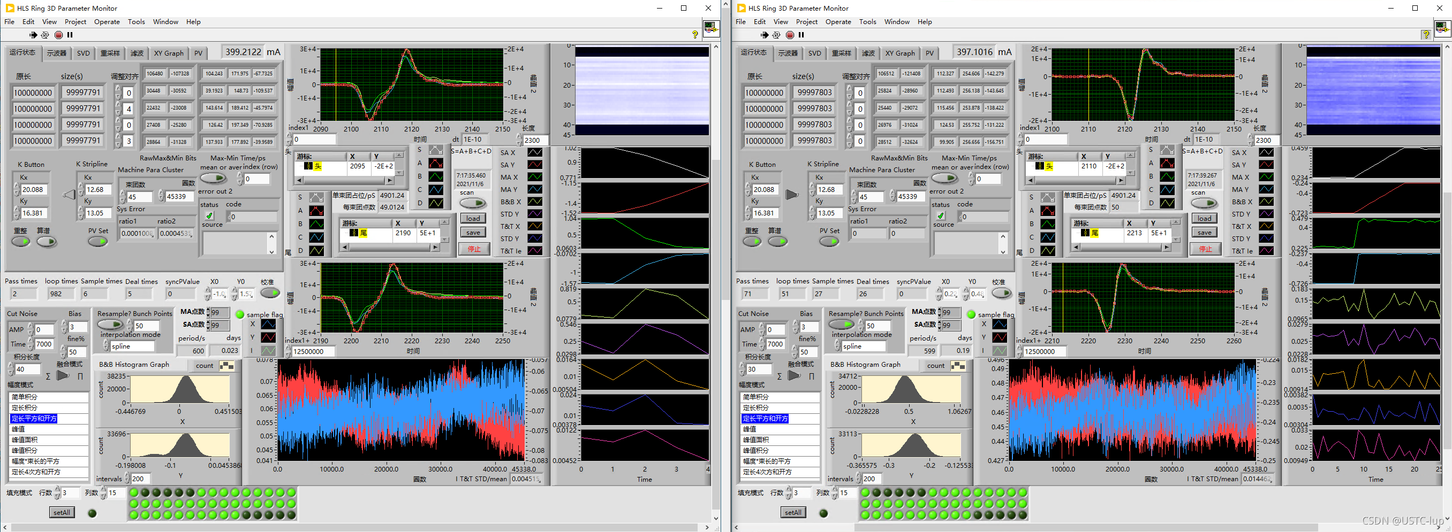Flip the K Button/K Stripline selector, left window
Viewport: 1452px width, 532px height.
69,195
